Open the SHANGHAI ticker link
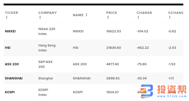The height and width of the screenshot is (101, 189). coord(14,78)
